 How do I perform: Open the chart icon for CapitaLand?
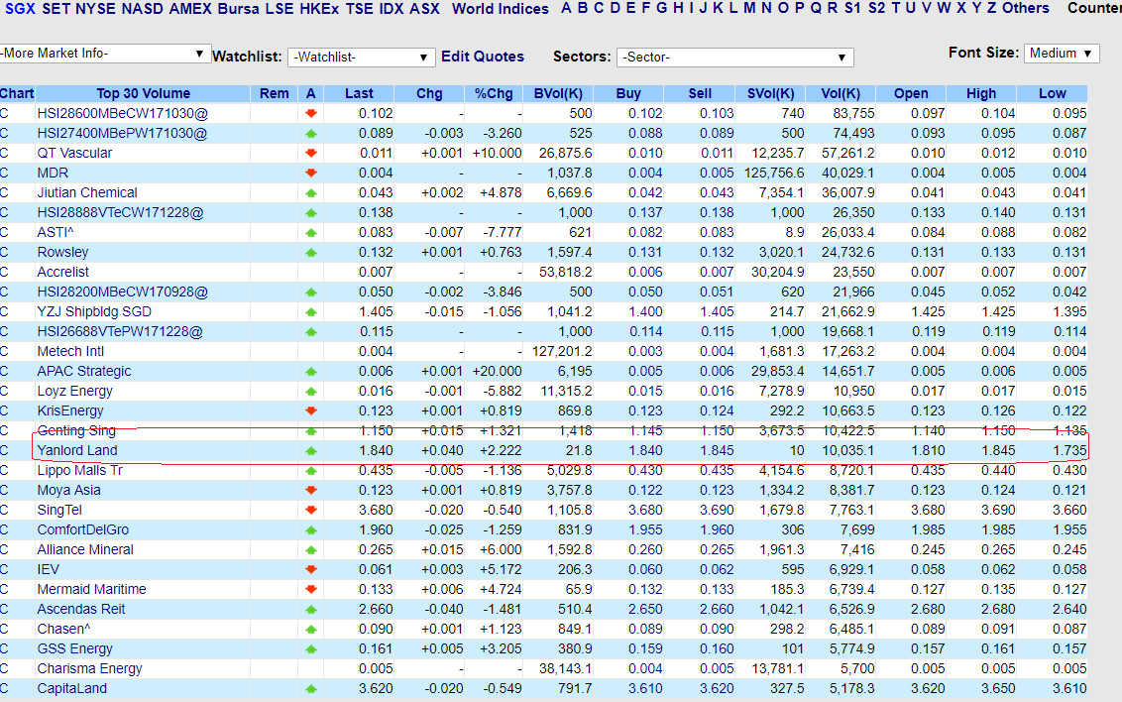[x=5, y=688]
